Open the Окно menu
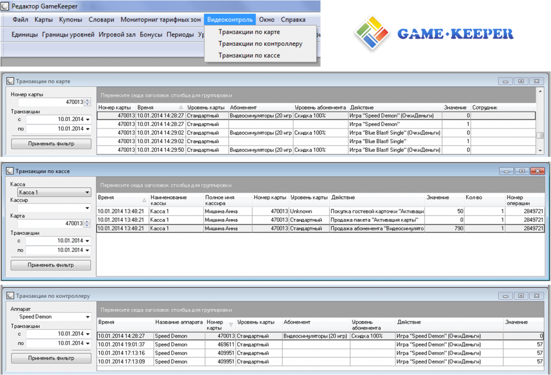The image size is (551, 375). point(267,20)
